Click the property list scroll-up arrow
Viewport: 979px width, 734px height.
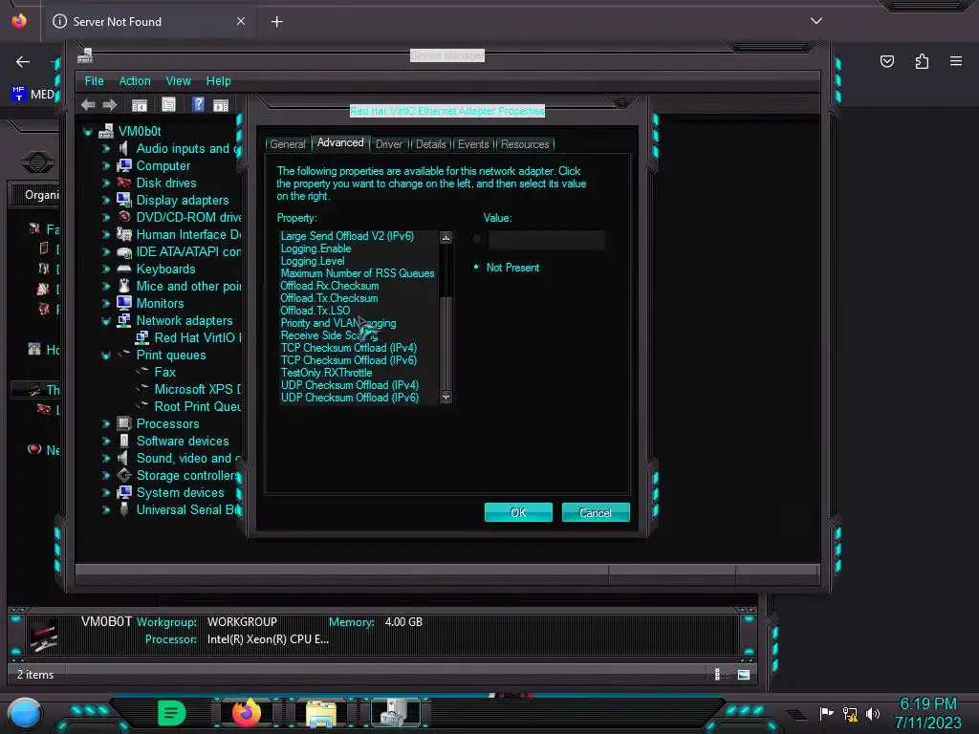click(446, 237)
